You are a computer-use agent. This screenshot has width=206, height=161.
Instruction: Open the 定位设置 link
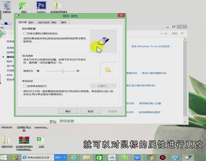tap(67, 121)
